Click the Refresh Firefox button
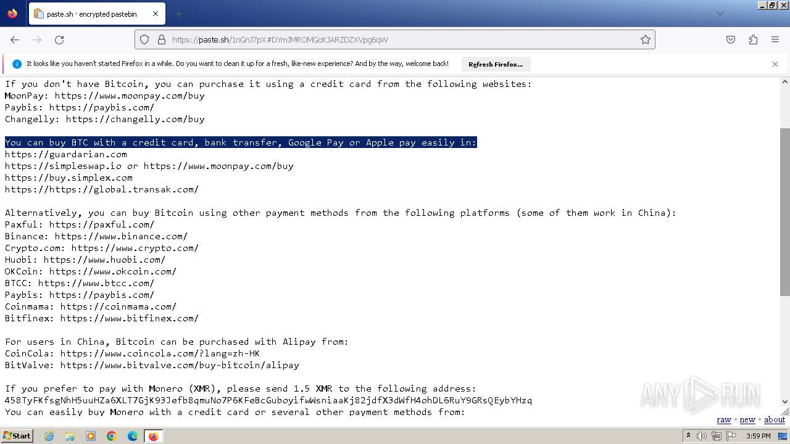 click(x=496, y=64)
